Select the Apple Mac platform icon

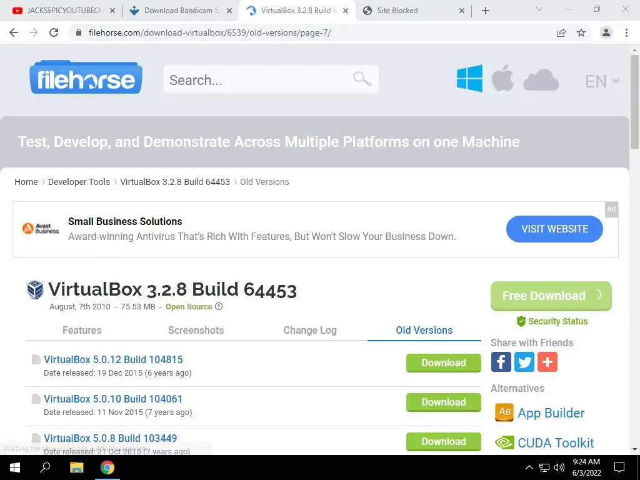tap(502, 77)
